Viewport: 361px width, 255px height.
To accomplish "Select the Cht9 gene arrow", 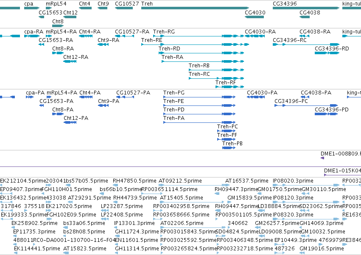I will click(x=103, y=8).
